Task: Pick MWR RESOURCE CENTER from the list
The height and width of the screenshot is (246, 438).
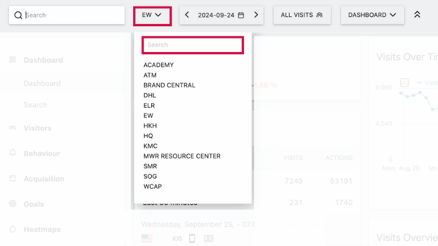Action: click(x=182, y=156)
